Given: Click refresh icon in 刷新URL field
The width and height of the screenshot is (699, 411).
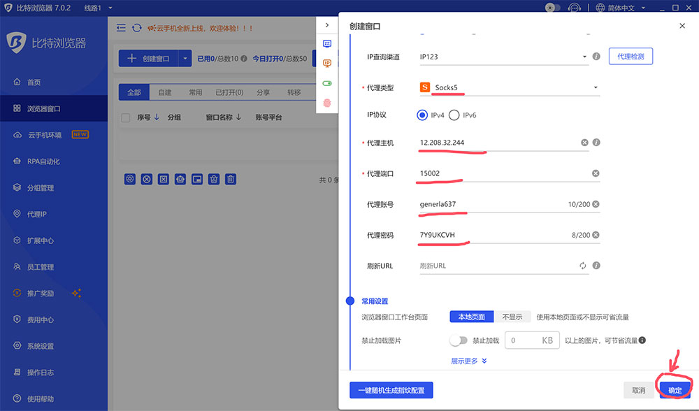Looking at the screenshot, I should point(583,266).
